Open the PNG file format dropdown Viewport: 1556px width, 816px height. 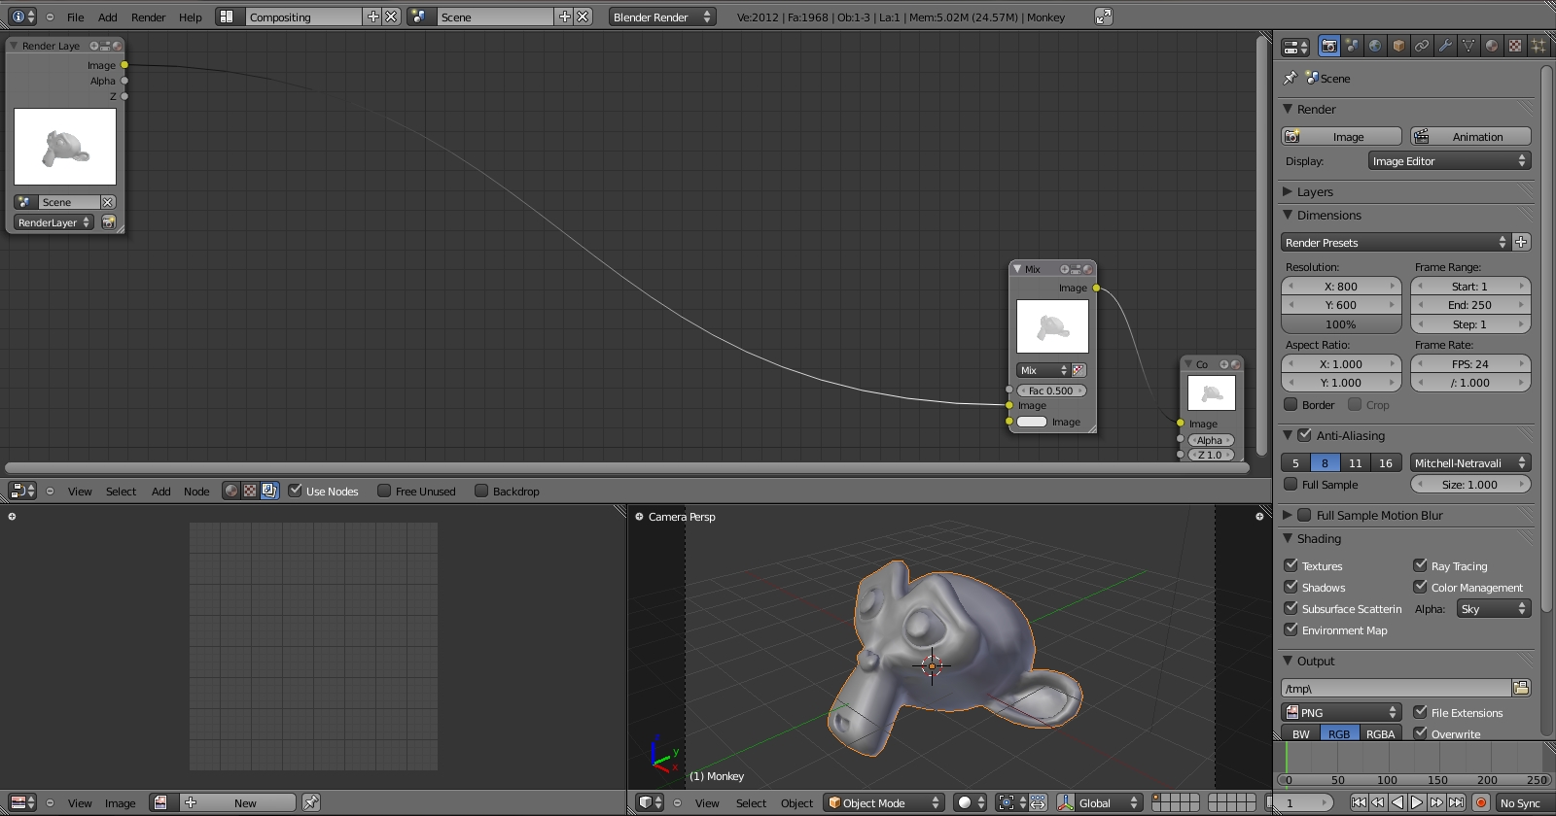1341,712
